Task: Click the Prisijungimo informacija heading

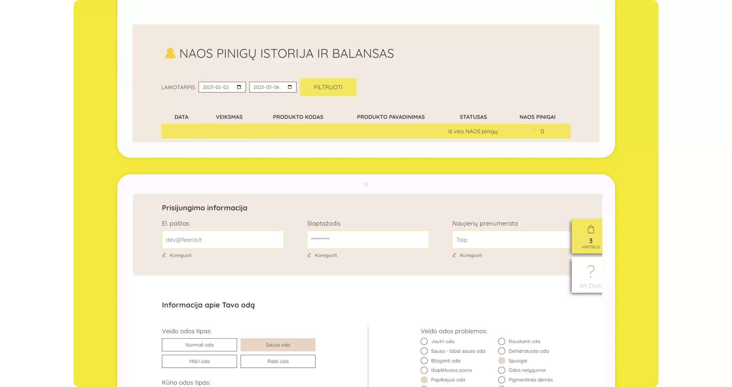Action: pyautogui.click(x=205, y=208)
